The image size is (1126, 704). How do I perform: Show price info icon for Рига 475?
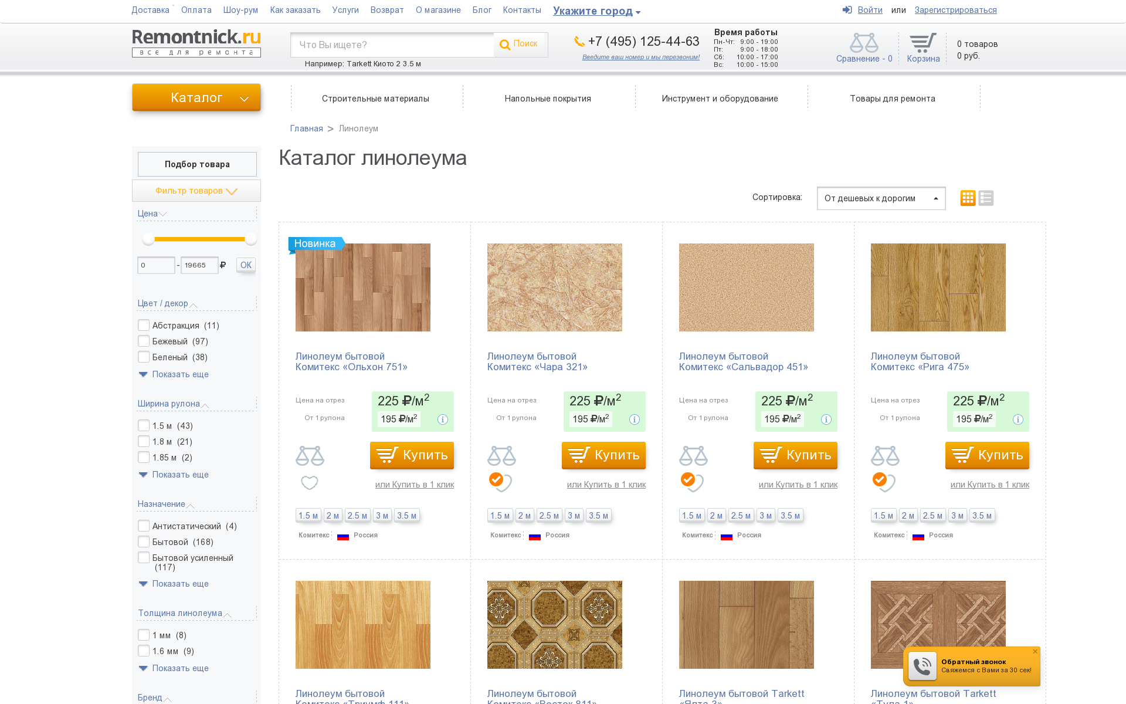[x=1018, y=419]
